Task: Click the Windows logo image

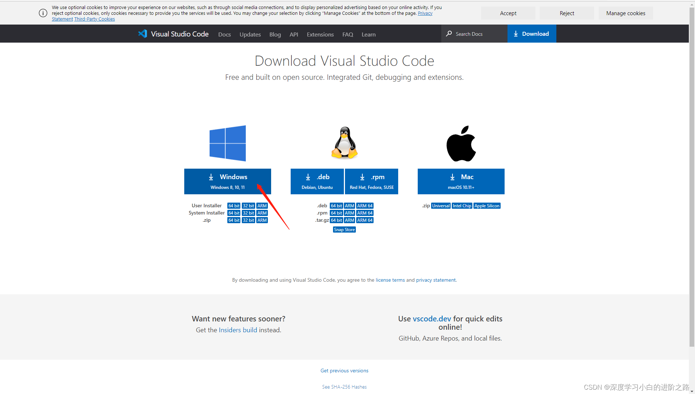Action: [x=228, y=143]
